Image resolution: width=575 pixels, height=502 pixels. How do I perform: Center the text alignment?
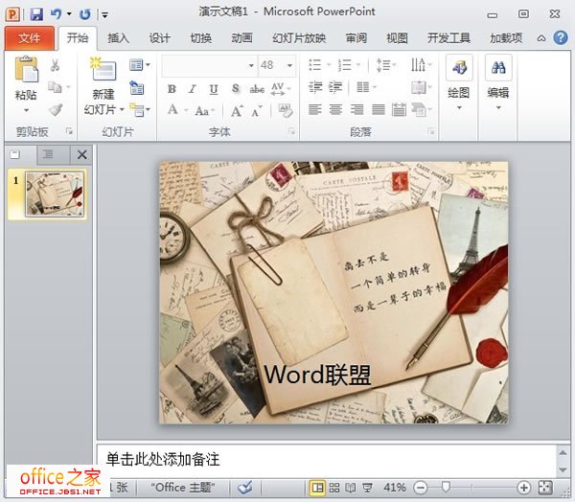tap(336, 109)
